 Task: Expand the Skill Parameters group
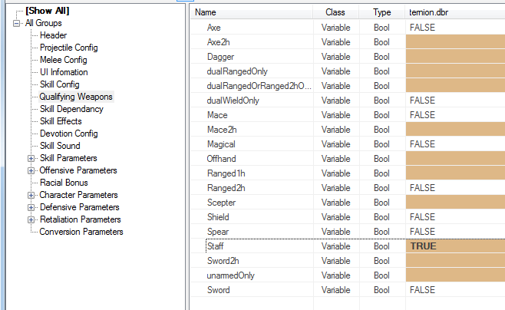[31, 158]
